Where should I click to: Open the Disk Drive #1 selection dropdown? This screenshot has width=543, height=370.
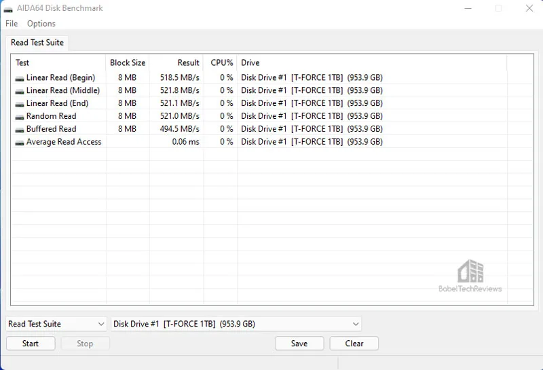236,324
